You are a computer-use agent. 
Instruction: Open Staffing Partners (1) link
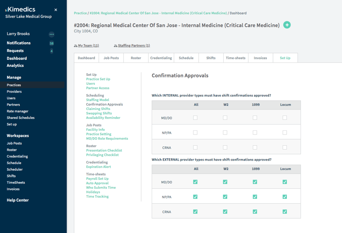(x=133, y=46)
